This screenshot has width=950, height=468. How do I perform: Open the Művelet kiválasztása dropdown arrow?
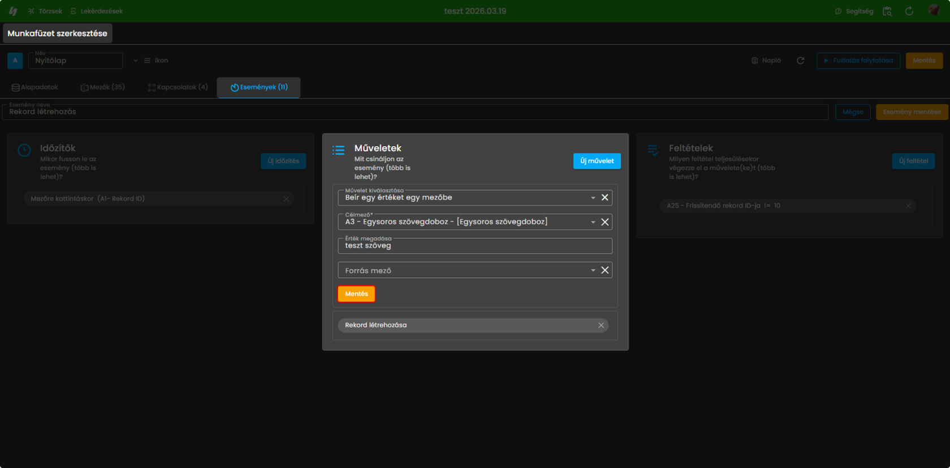593,198
